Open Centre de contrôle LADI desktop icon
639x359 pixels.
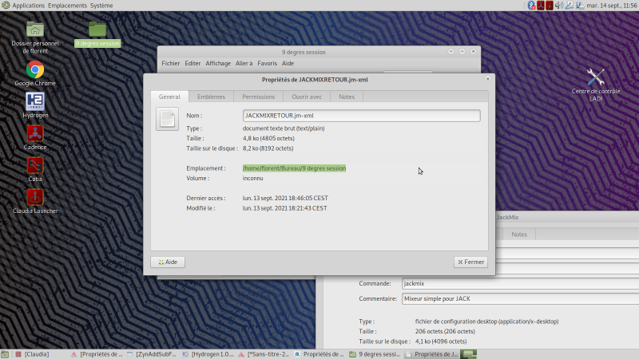point(595,85)
